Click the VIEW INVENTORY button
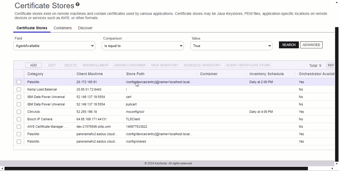 [x=165, y=65]
